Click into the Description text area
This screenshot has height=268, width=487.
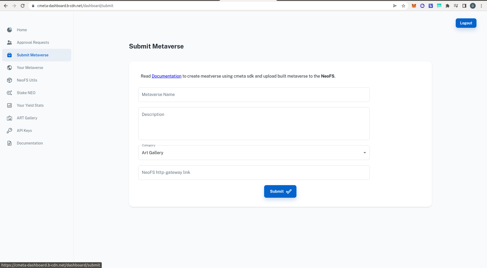[x=254, y=124]
